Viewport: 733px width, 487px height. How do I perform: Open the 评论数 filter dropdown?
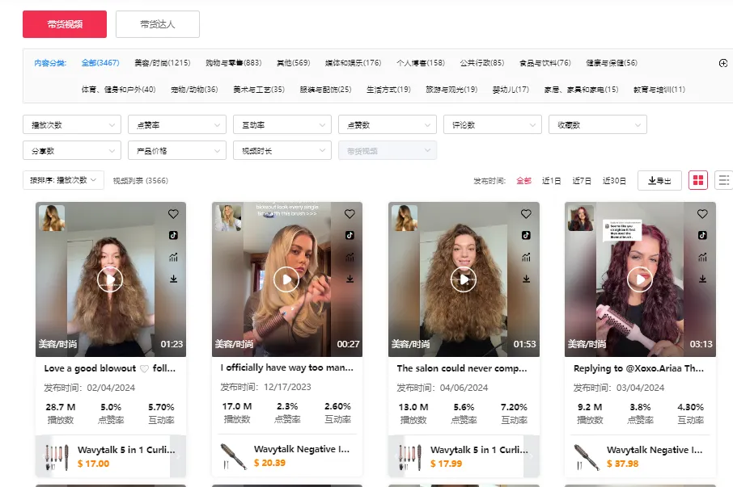tap(493, 124)
